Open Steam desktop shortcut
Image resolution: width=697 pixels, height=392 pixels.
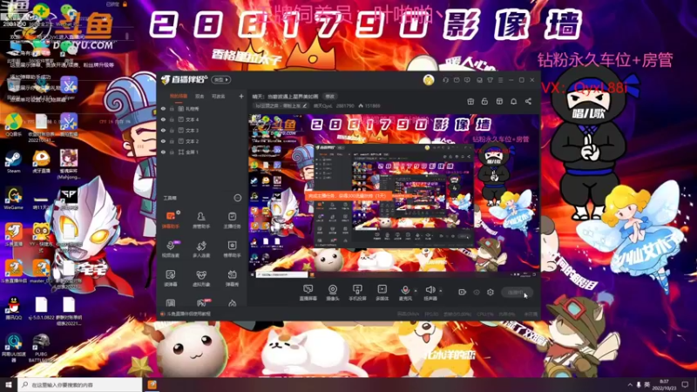pyautogui.click(x=13, y=162)
